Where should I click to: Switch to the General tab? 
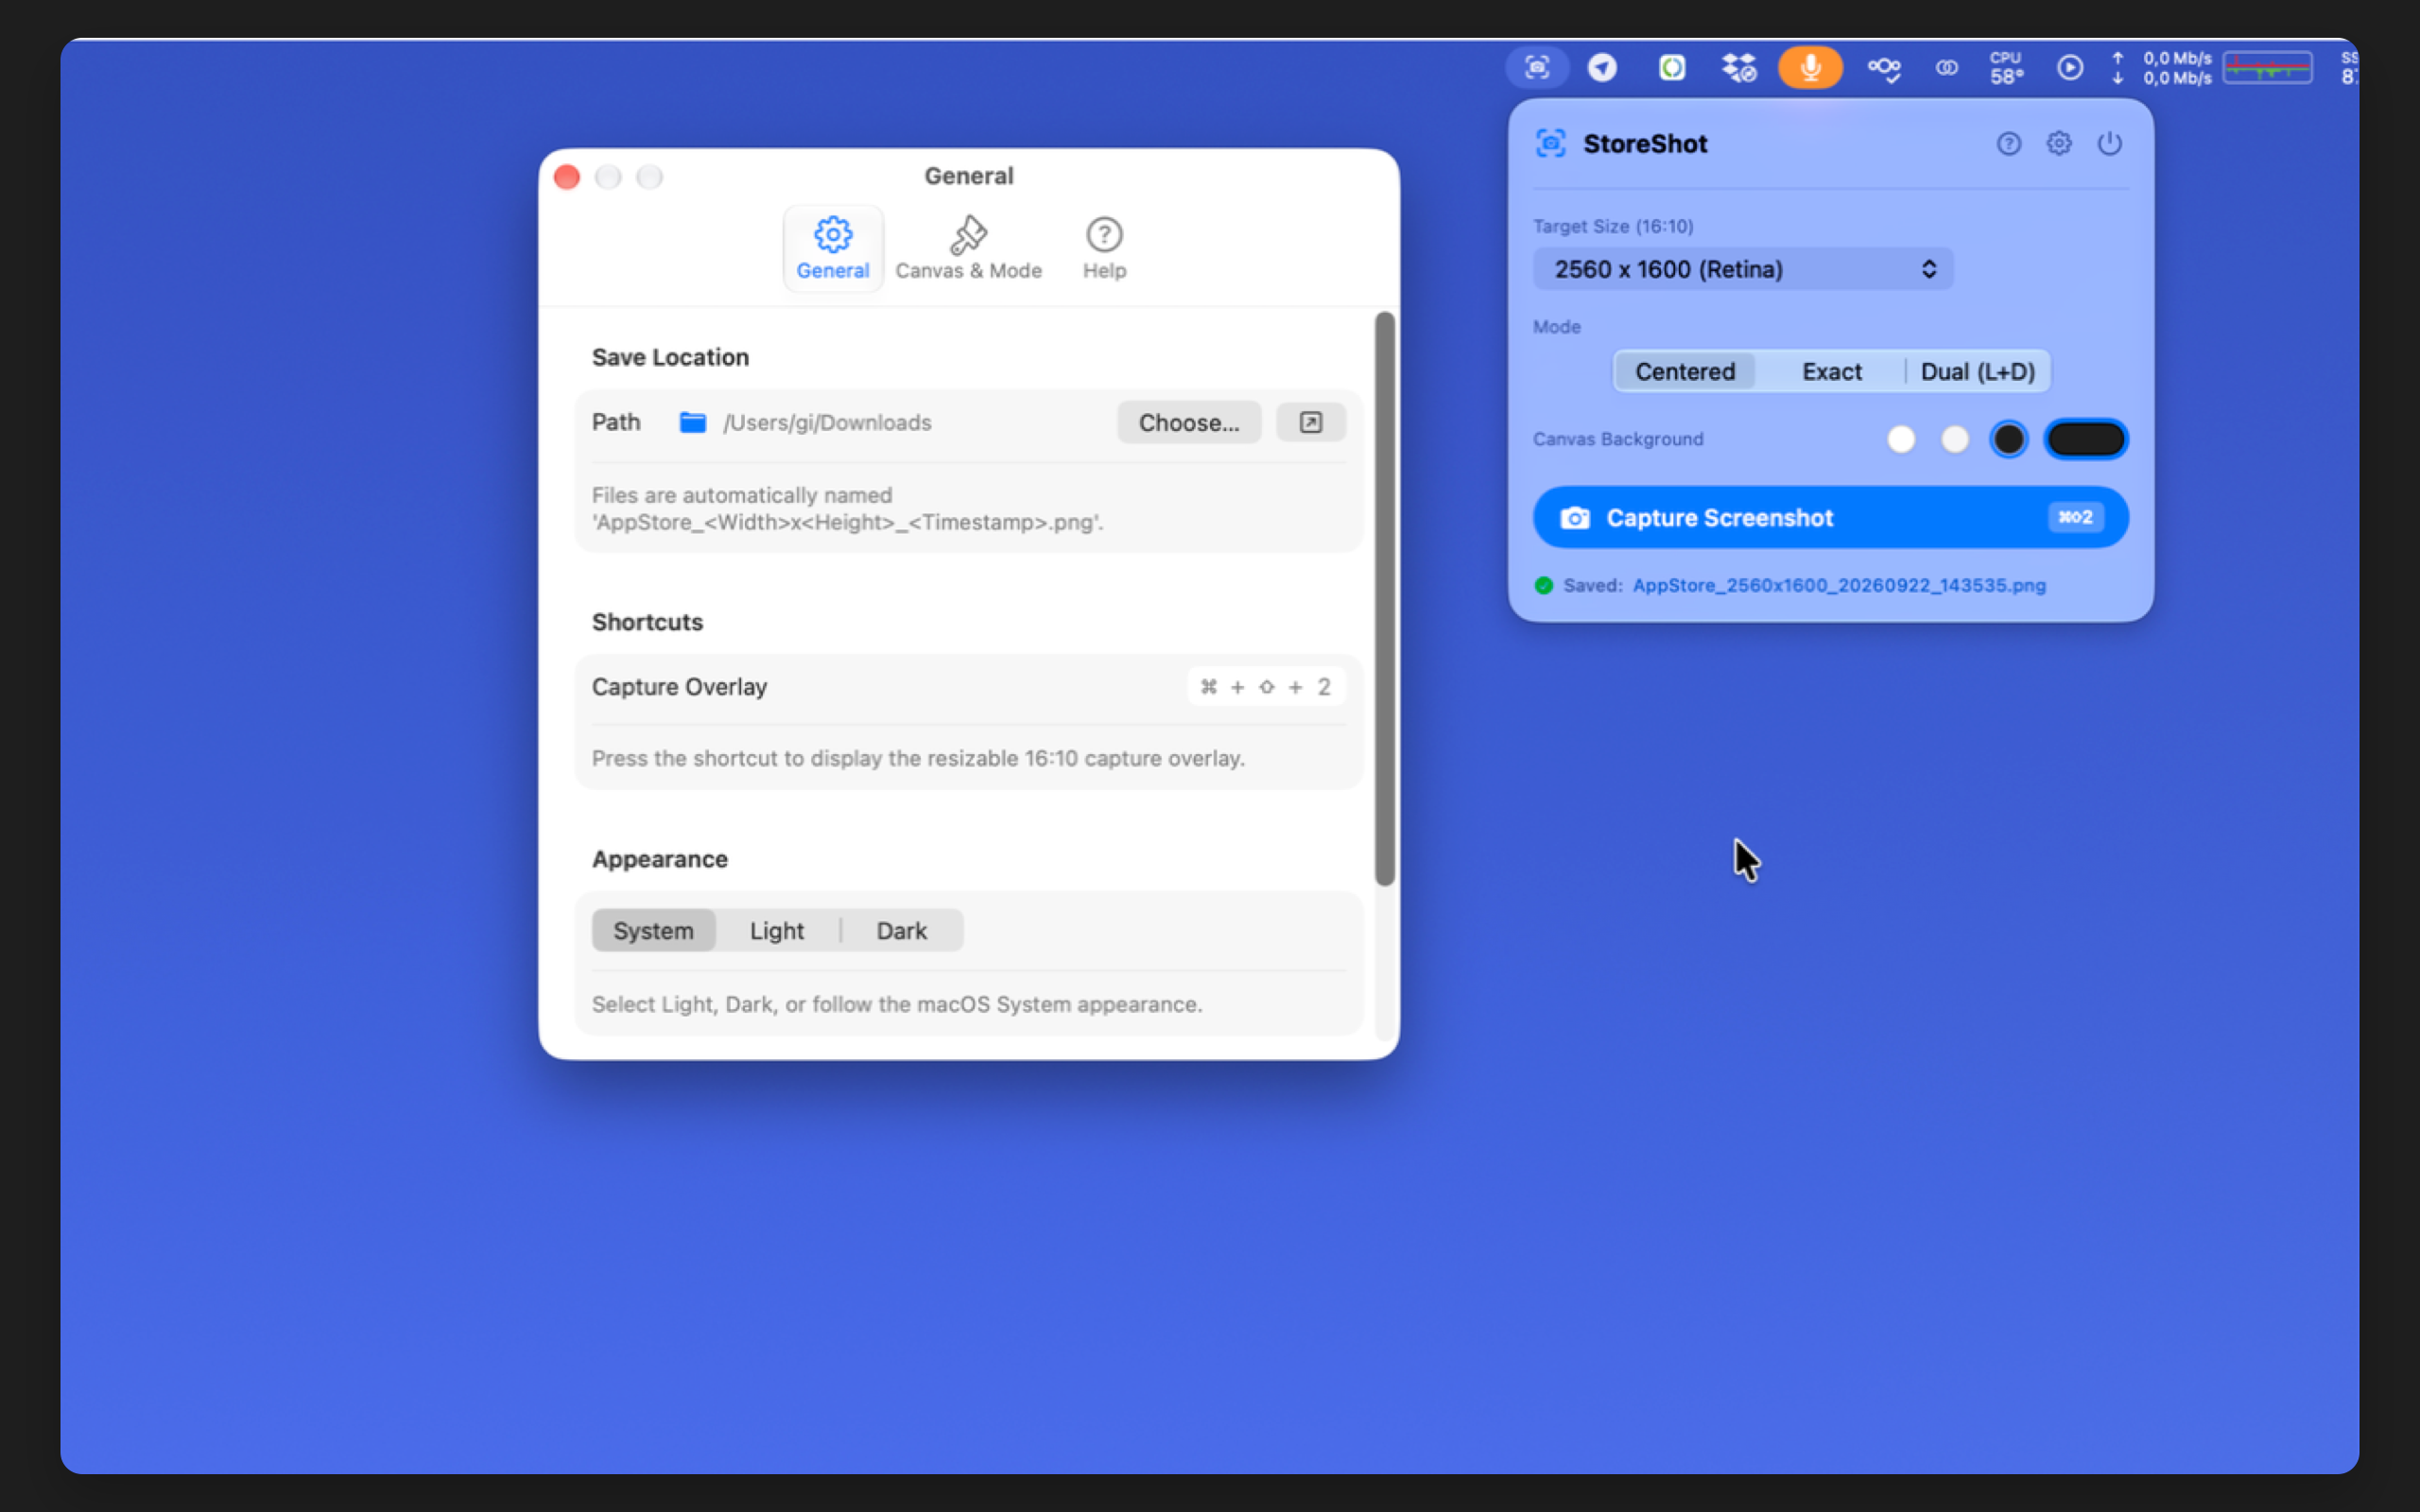coord(832,249)
